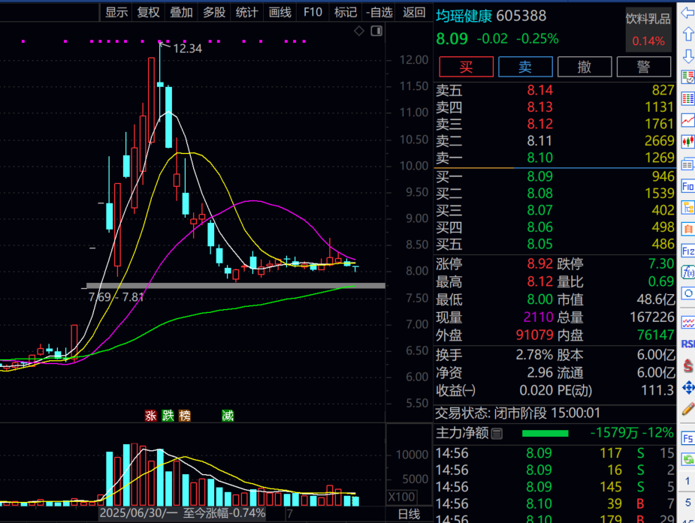
Task: Open the list icon beside 主力净额
Action: pos(497,434)
